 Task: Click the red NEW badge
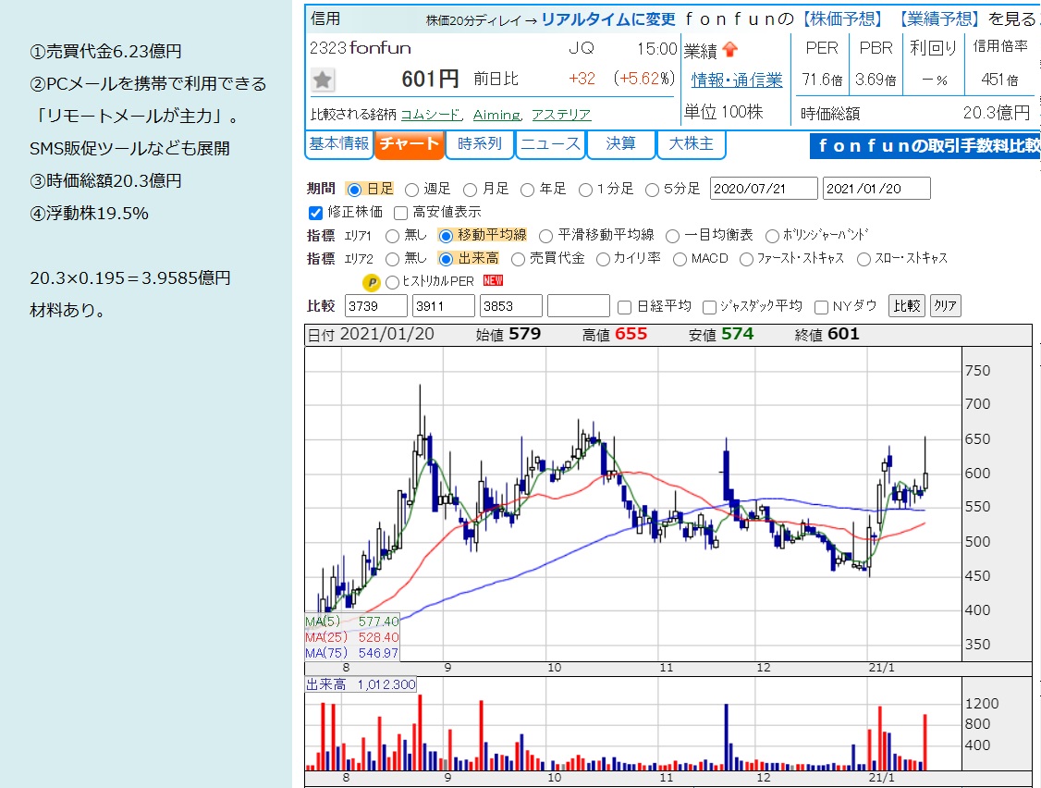click(493, 280)
